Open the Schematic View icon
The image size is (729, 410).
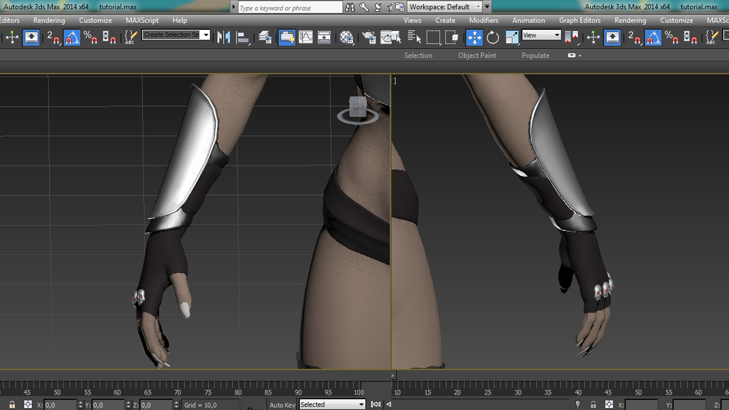tap(324, 37)
